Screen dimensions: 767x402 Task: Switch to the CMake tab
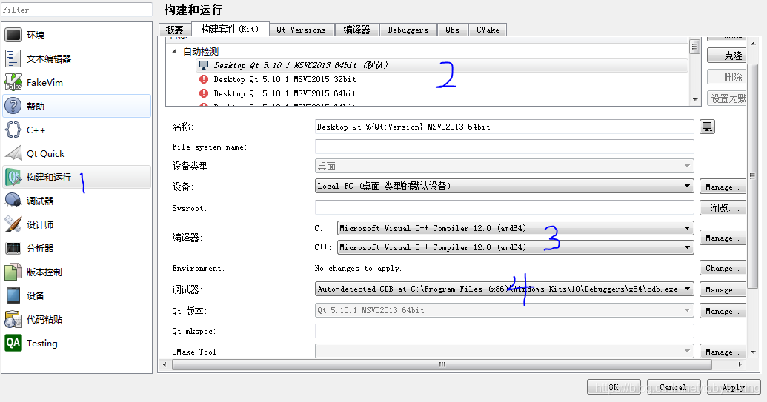488,30
